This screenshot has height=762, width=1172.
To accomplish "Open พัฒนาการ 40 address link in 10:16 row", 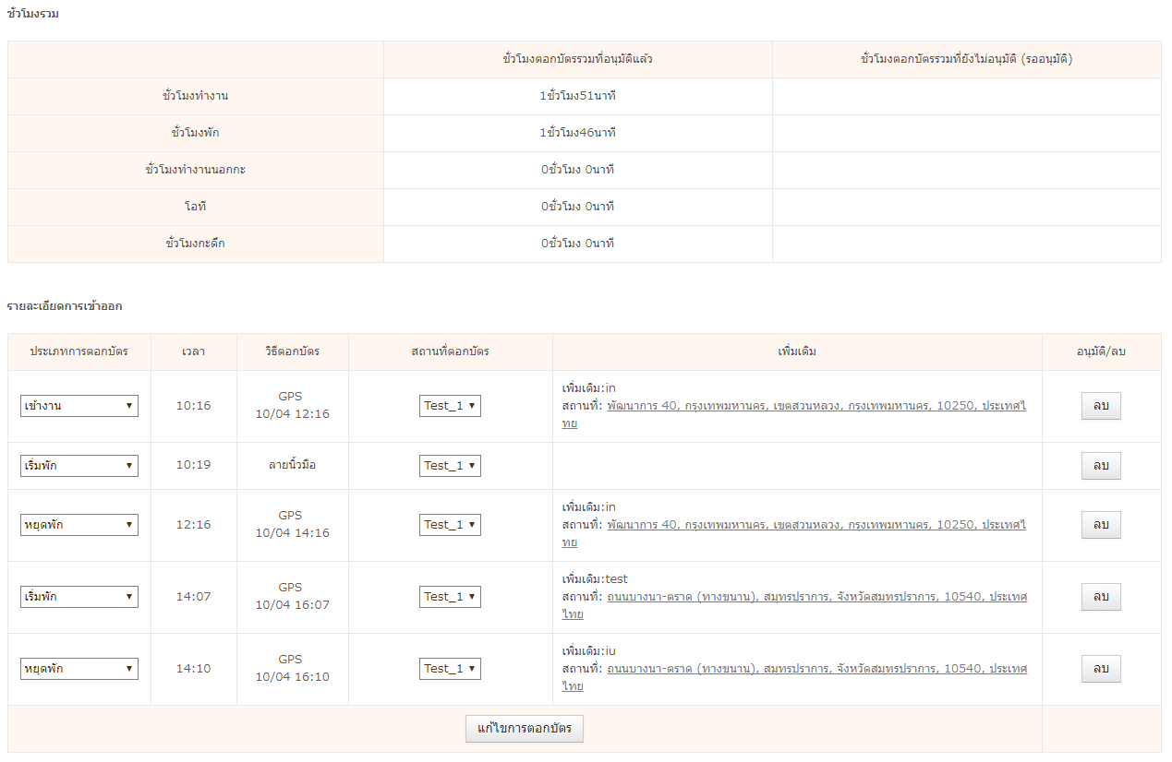I will pyautogui.click(x=816, y=406).
